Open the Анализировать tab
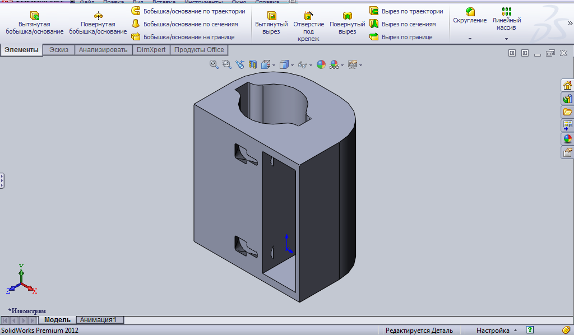Screen dimensions: 574x335 tap(103, 50)
